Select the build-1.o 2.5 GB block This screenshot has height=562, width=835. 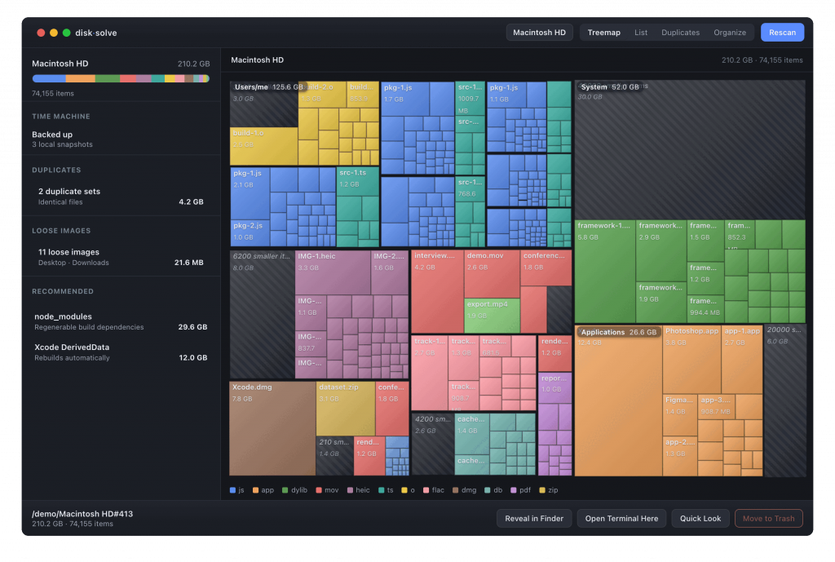[263, 146]
